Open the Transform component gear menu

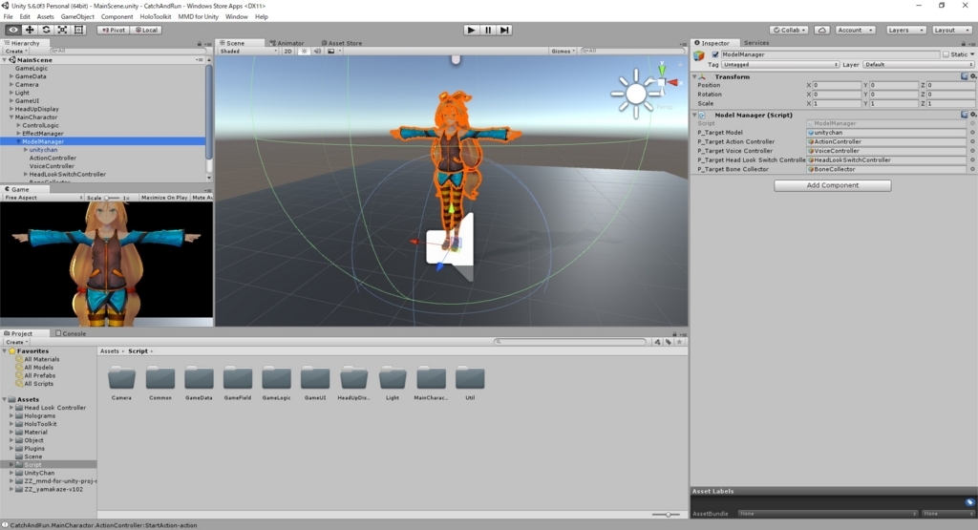973,76
